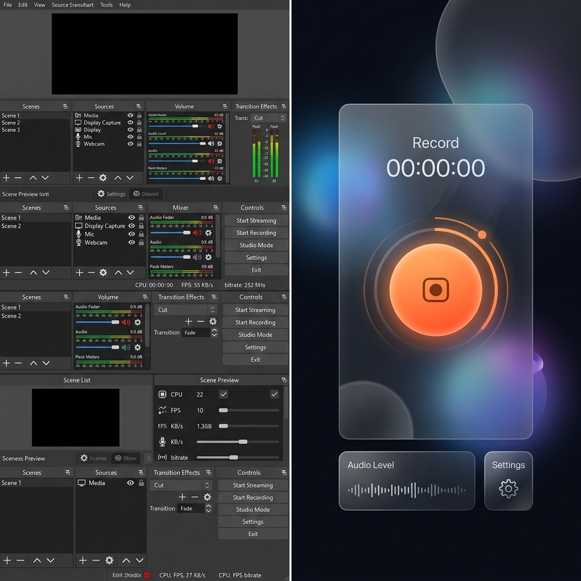Screen dimensions: 581x581
Task: Open the gear in the Settings card beside Audio Level
Action: coord(508,489)
